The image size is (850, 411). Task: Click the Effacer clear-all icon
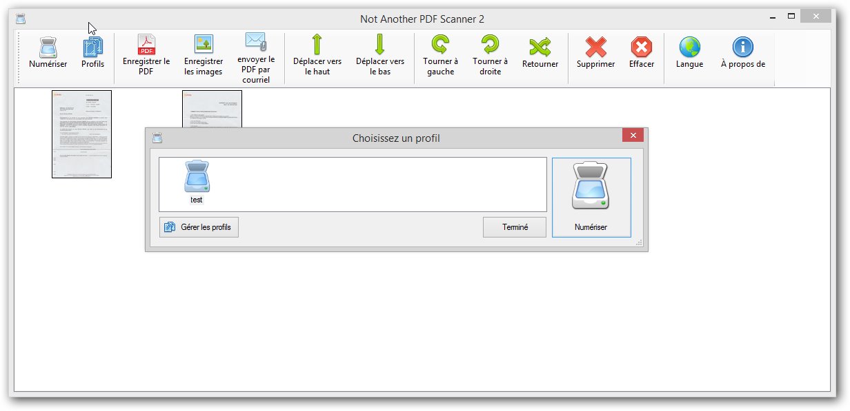(641, 48)
